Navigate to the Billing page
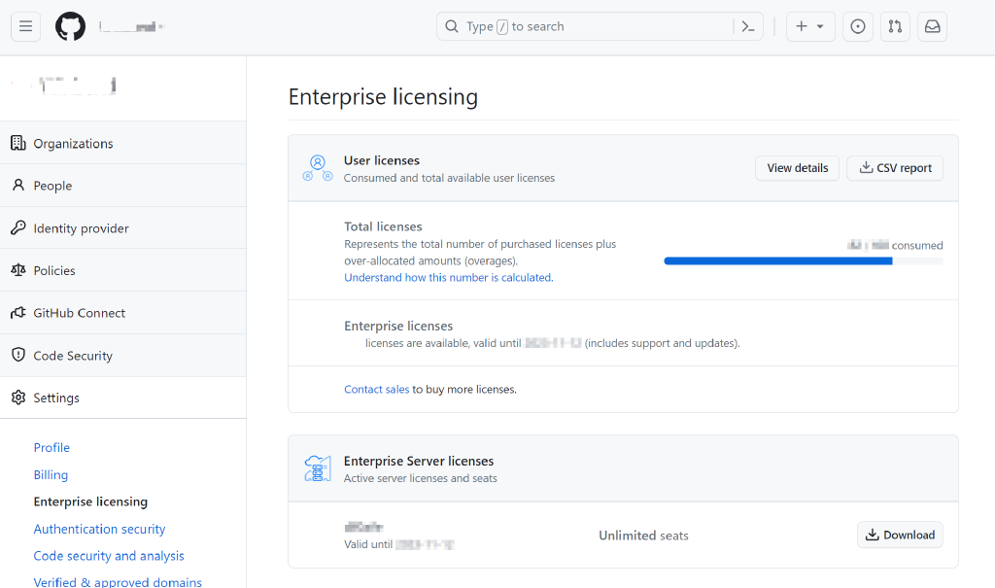 [51, 474]
